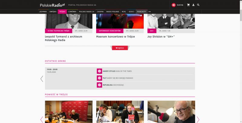Image resolution: width=242 pixels, height=123 pixels.
Task: Open the shopping cart icon
Action: tap(188, 5)
